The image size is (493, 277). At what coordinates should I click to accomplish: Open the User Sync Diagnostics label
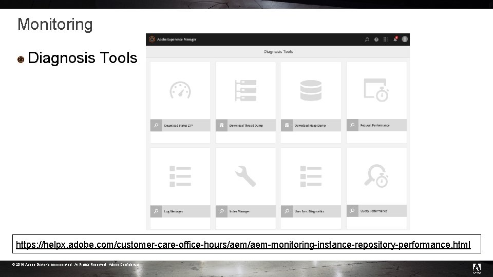coord(309,211)
